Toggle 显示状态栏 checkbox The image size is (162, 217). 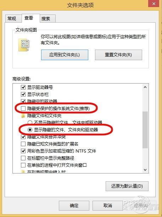click(23, 95)
